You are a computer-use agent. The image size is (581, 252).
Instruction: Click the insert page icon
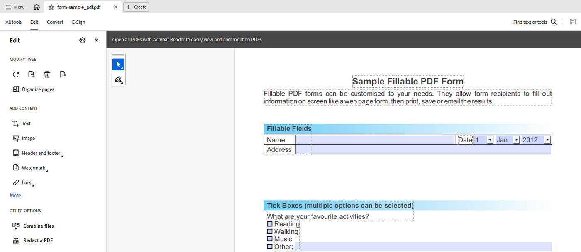(x=31, y=74)
